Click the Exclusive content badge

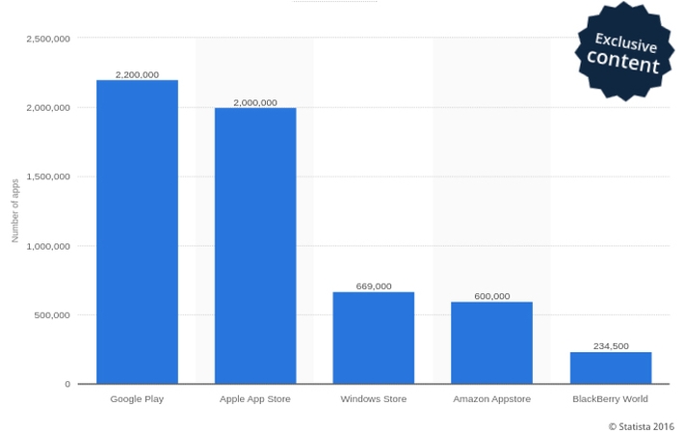[x=624, y=51]
